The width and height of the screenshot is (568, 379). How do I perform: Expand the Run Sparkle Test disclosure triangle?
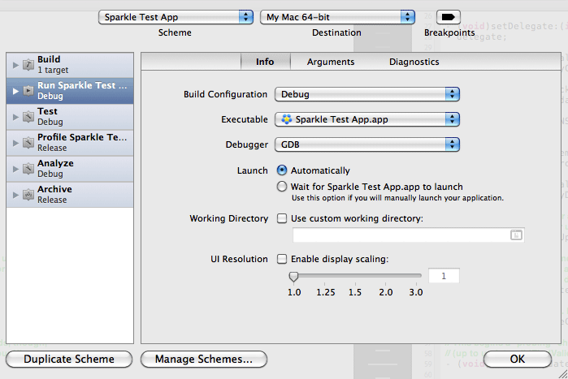click(x=15, y=91)
